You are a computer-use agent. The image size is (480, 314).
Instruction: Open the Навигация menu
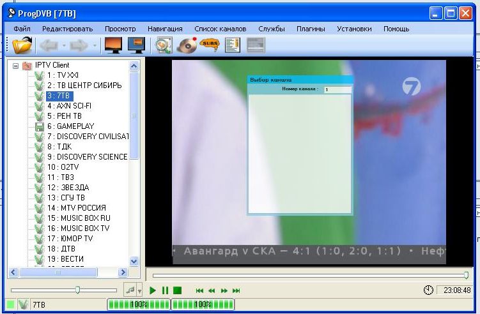pyautogui.click(x=165, y=29)
